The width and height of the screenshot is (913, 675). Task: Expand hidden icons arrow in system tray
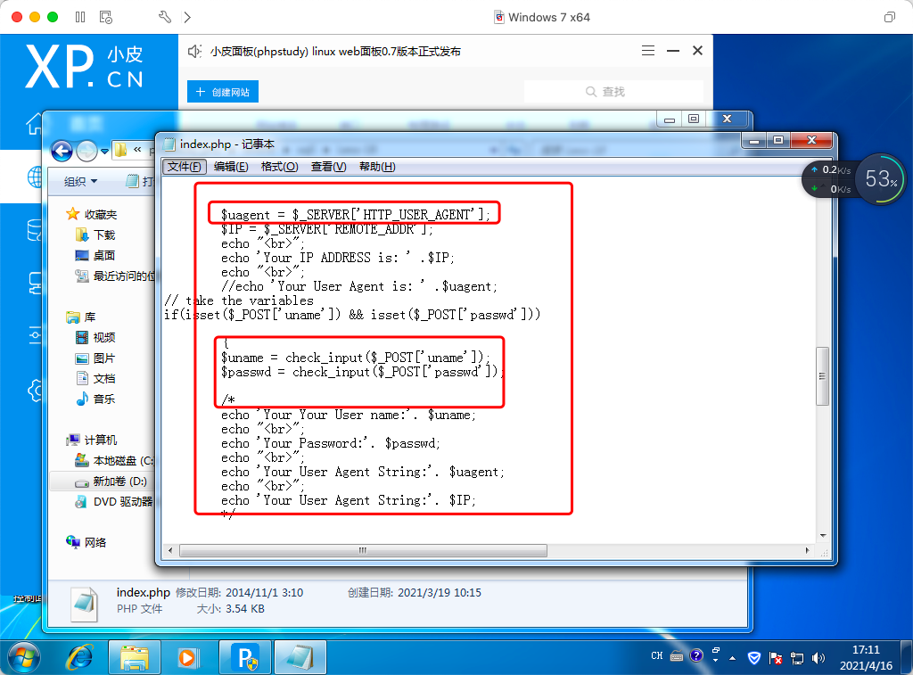[731, 658]
